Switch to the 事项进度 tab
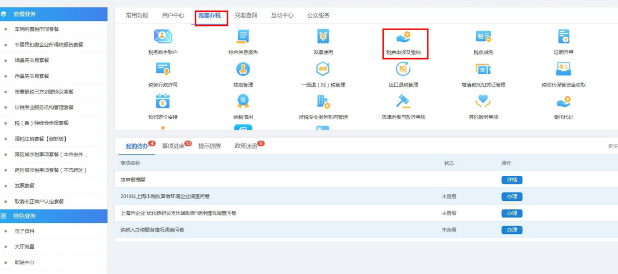Screen dimensions: 618x274 click(173, 146)
